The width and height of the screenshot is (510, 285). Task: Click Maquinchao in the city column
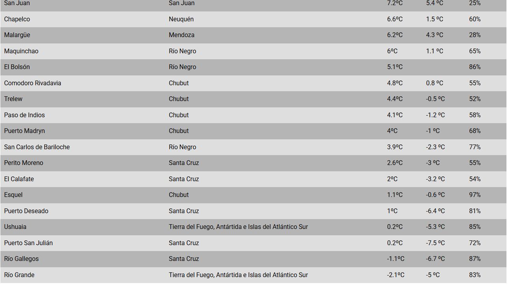[21, 51]
